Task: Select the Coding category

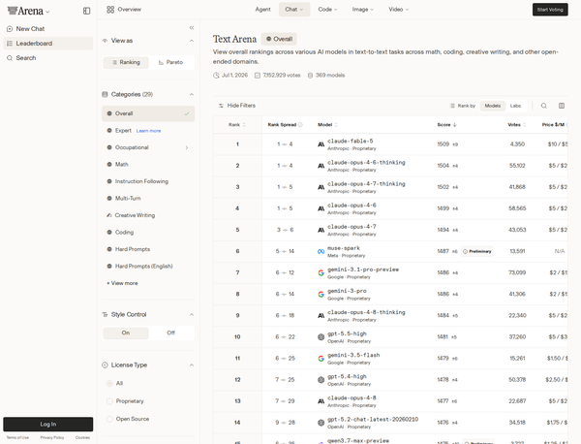Action: (x=148, y=233)
